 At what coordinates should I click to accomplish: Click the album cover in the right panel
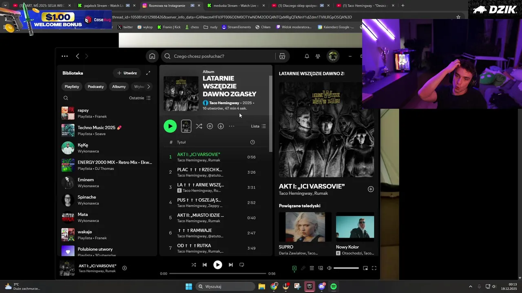click(x=326, y=130)
